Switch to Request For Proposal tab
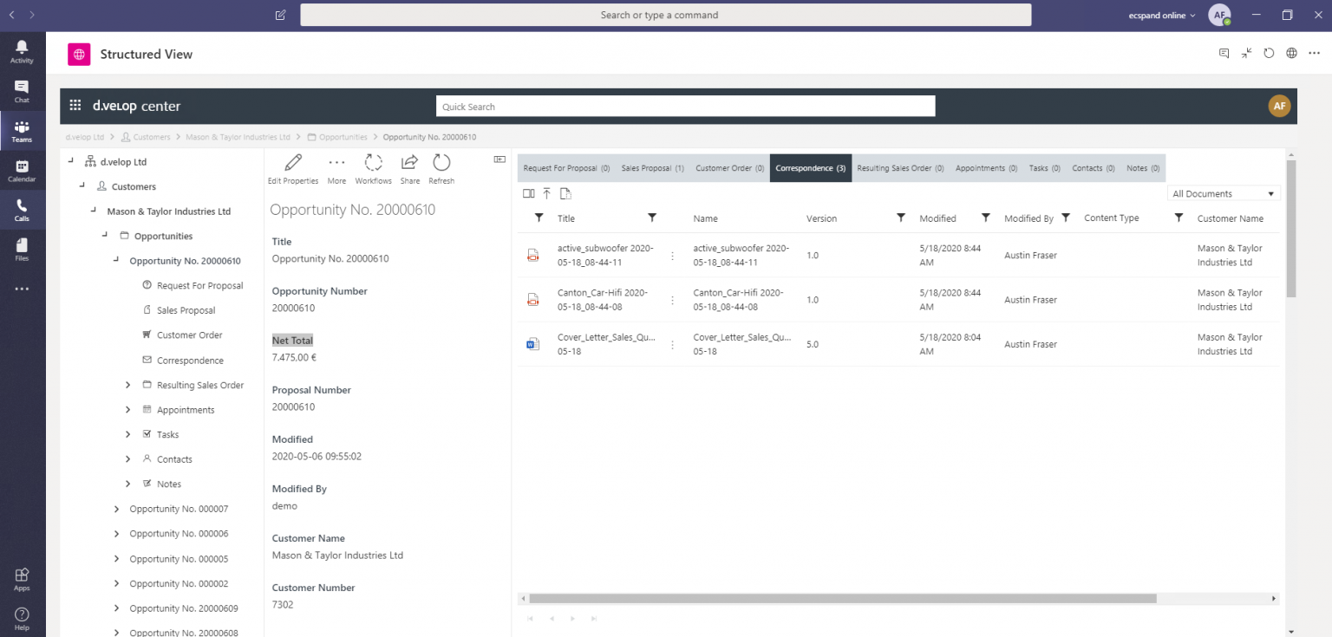Screen dimensions: 1332x637 coord(566,168)
